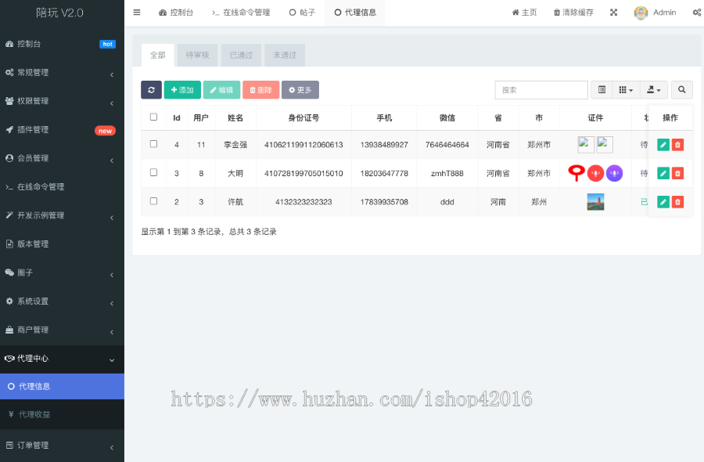Tick the select-all checkbox in table header
This screenshot has height=462, width=704.
(x=153, y=117)
